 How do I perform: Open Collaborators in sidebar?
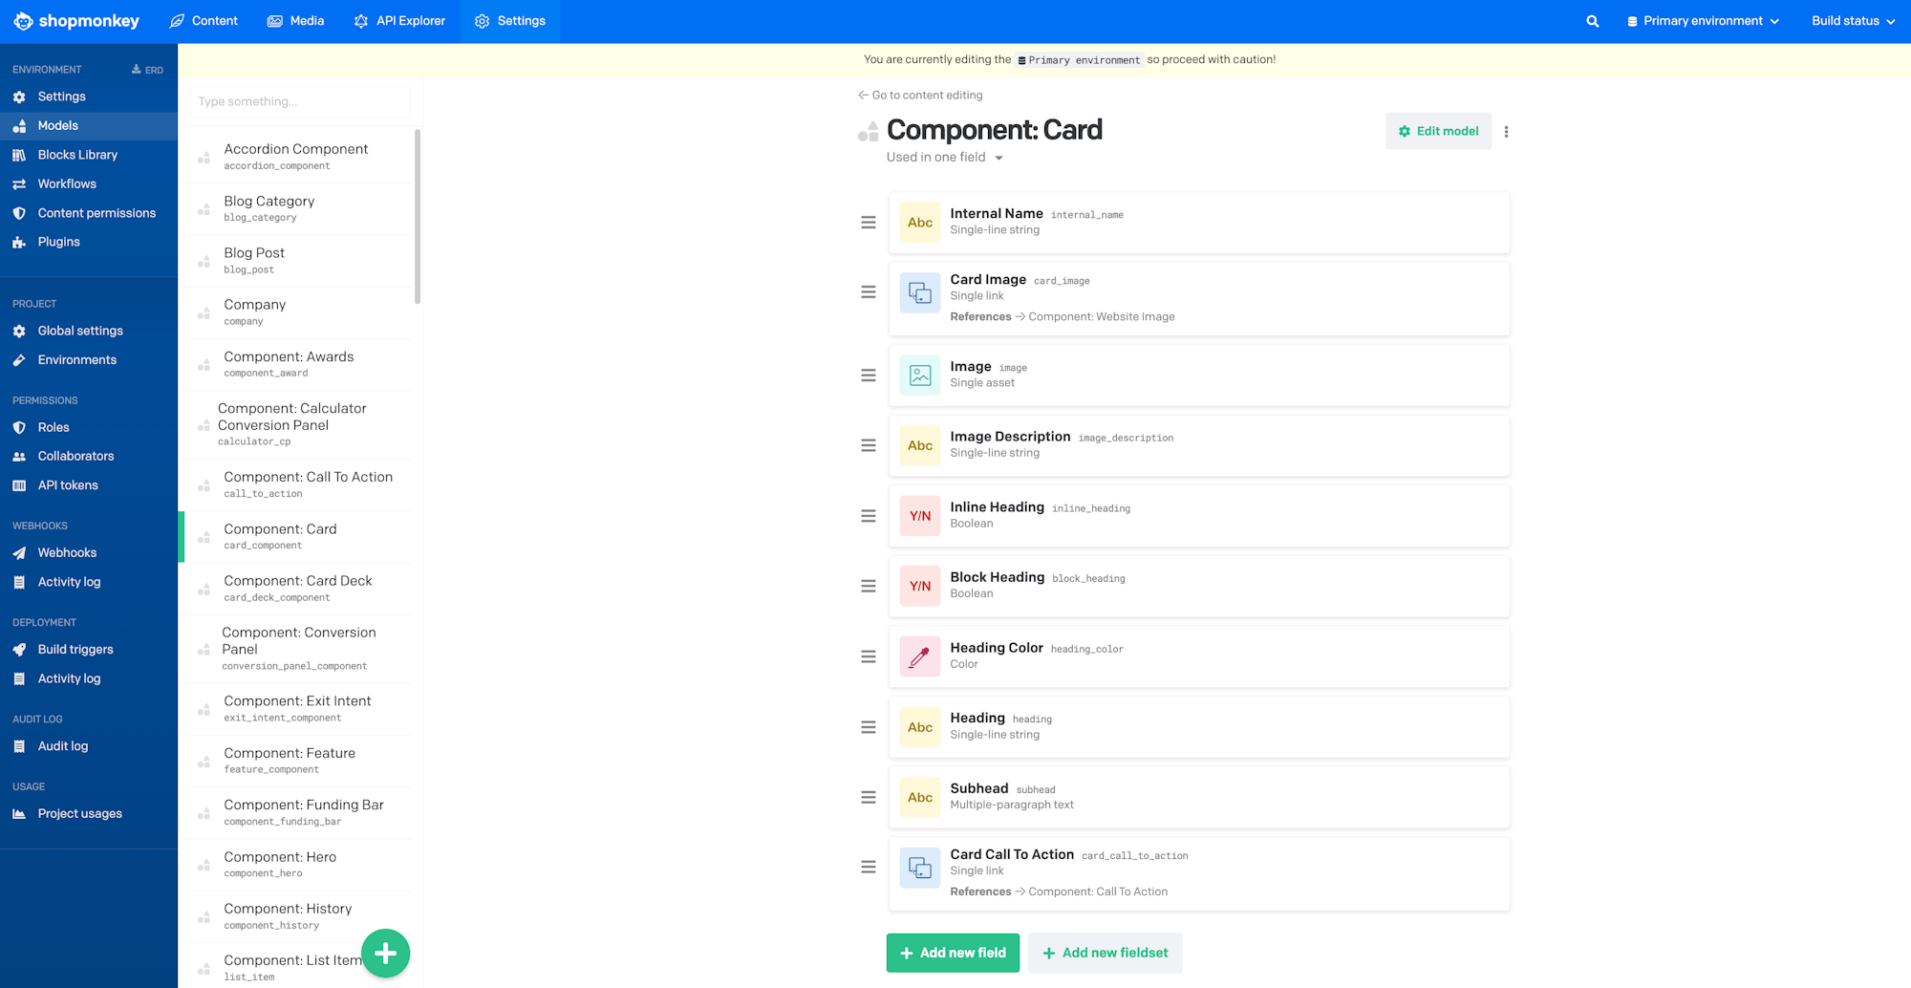[89, 456]
